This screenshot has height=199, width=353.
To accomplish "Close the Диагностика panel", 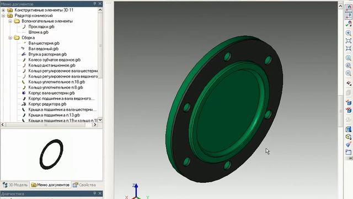I will pos(100,193).
